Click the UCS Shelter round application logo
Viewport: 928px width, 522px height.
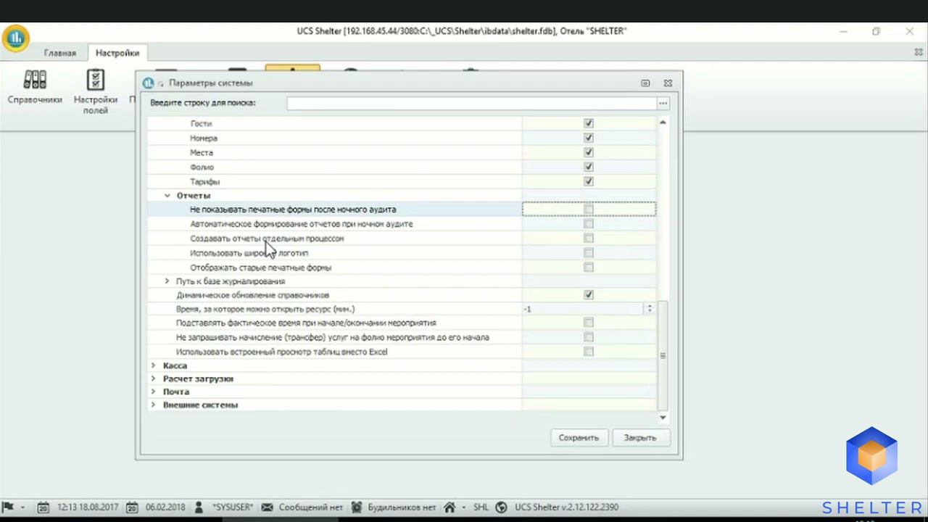(15, 38)
